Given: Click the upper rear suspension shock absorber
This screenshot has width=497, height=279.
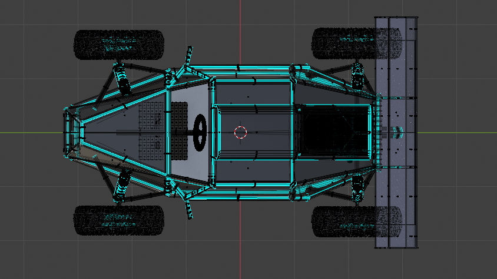Looking at the screenshot, I should (x=357, y=75).
